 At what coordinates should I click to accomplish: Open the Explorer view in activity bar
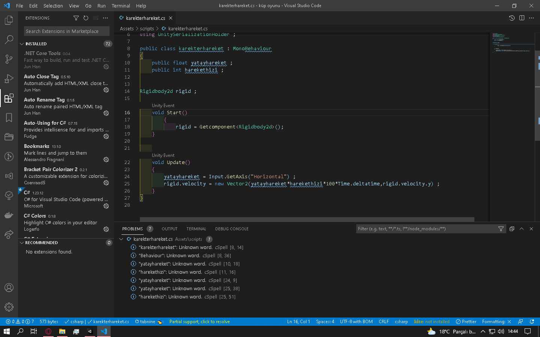pos(9,20)
